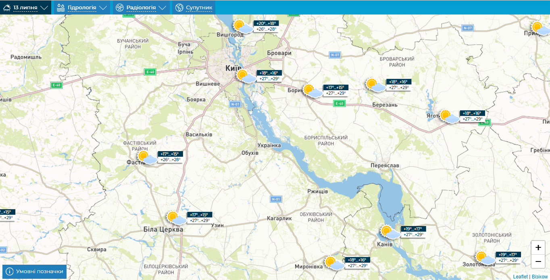
Task: Click the weather icon near Бориспіль
Action: pos(312,91)
